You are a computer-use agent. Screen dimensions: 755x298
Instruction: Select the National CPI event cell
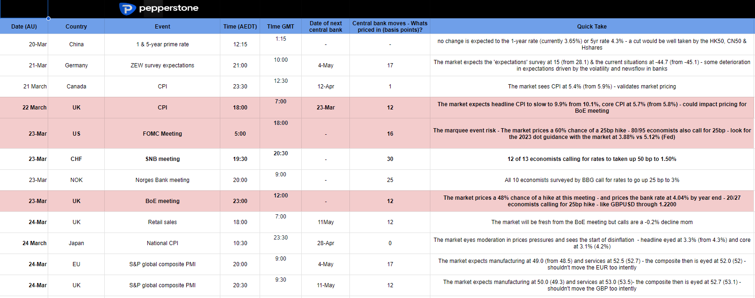pyautogui.click(x=162, y=243)
